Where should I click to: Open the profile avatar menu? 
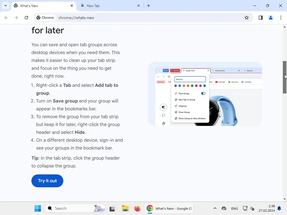(271, 18)
